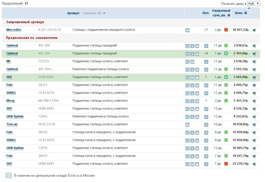The width and height of the screenshot is (265, 182).
Task: Open the Triscan brand link
Action: click(x=12, y=124)
